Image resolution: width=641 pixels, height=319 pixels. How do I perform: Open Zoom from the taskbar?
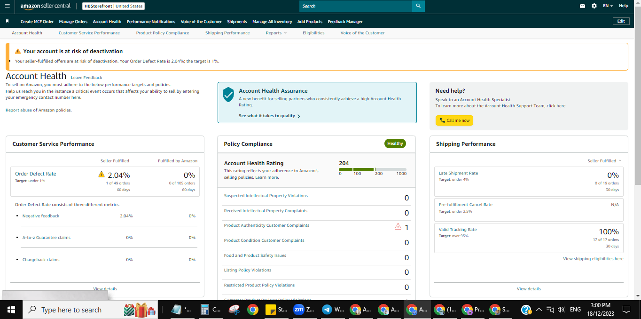(304, 310)
